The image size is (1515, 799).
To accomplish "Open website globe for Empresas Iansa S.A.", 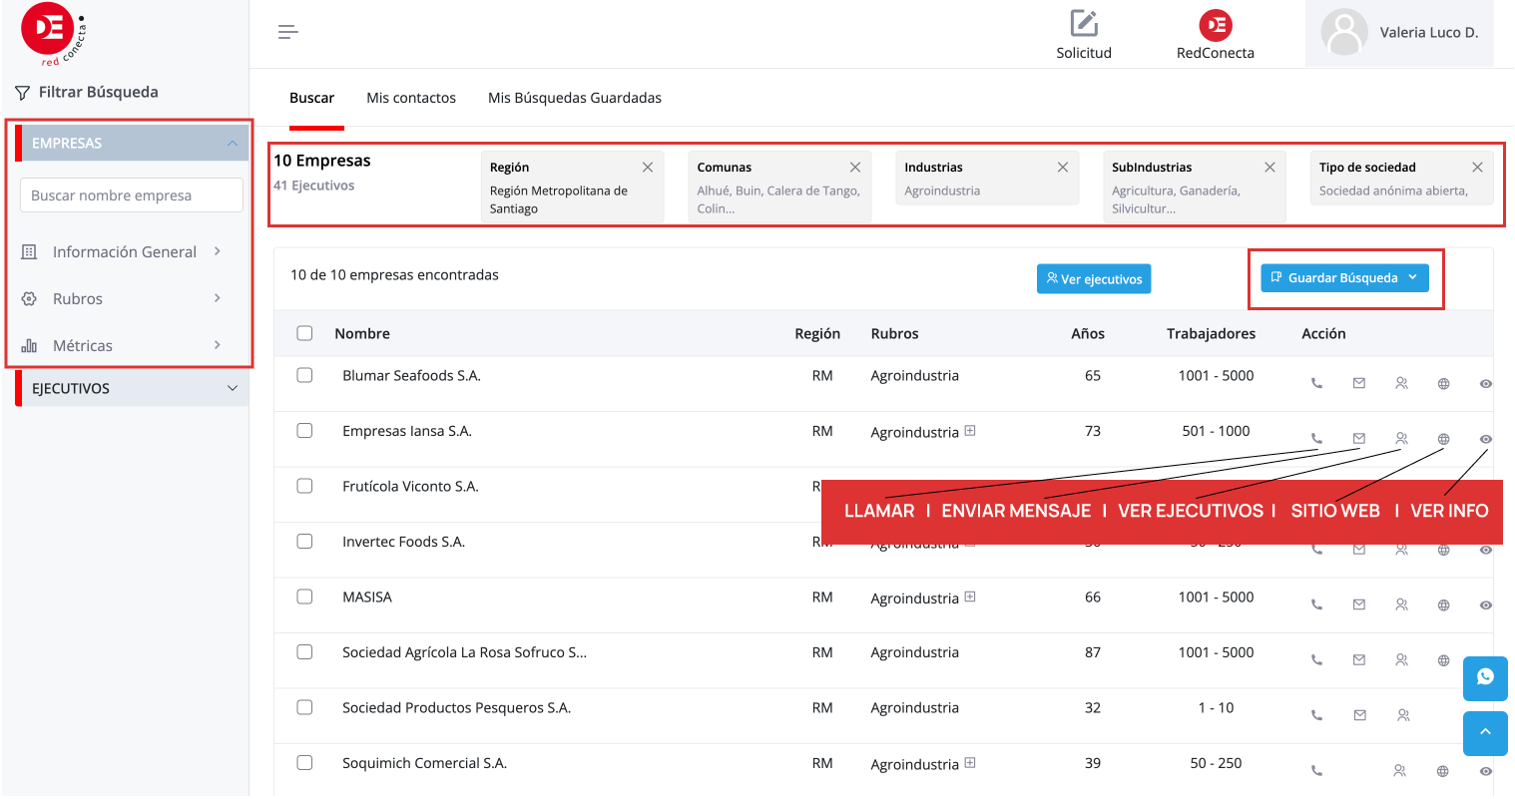I will pyautogui.click(x=1443, y=438).
